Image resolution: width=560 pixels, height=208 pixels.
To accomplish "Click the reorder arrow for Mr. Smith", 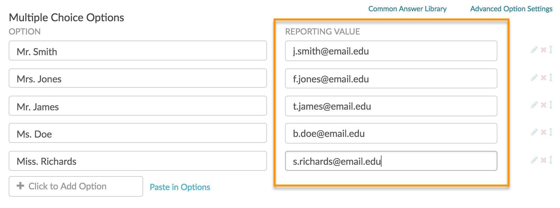I will point(551,50).
